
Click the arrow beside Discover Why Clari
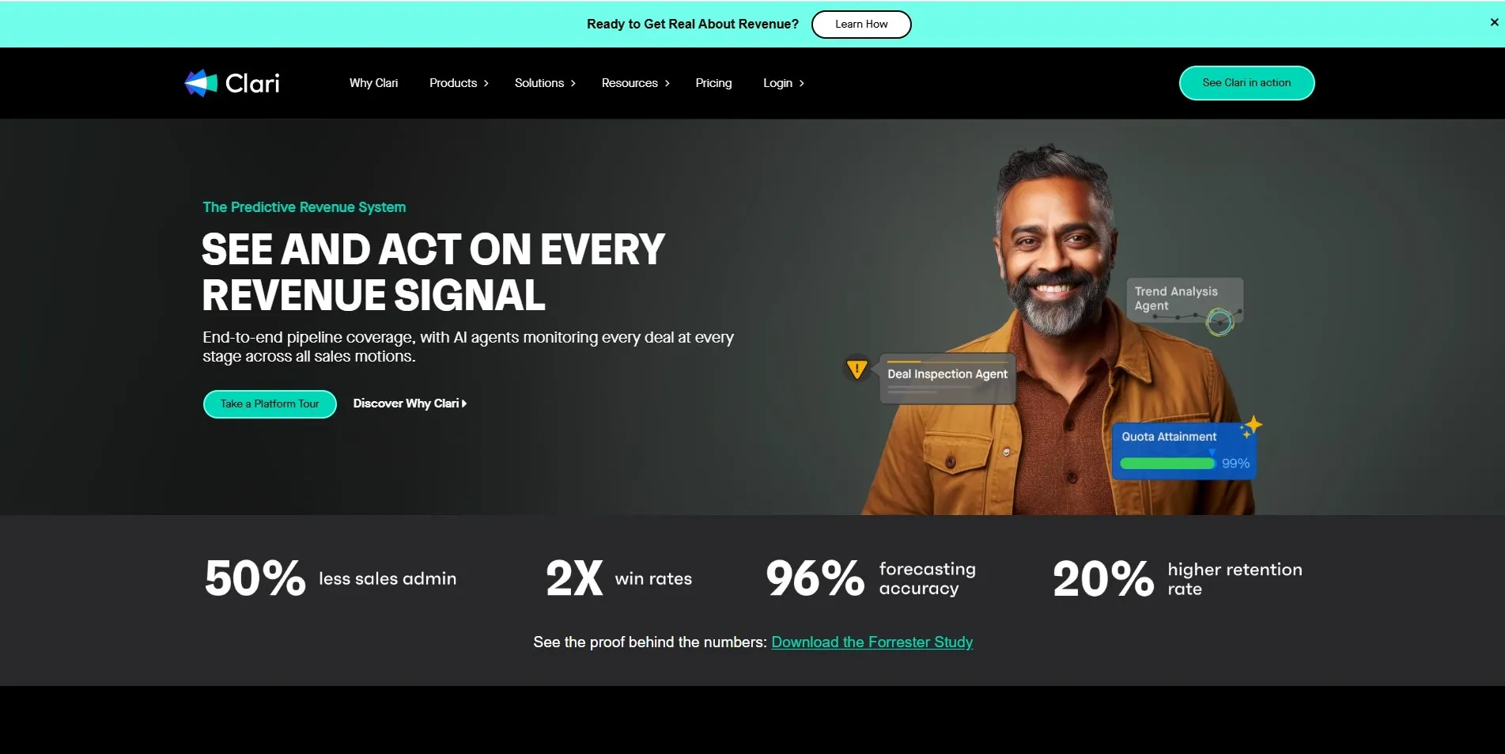pyautogui.click(x=464, y=404)
